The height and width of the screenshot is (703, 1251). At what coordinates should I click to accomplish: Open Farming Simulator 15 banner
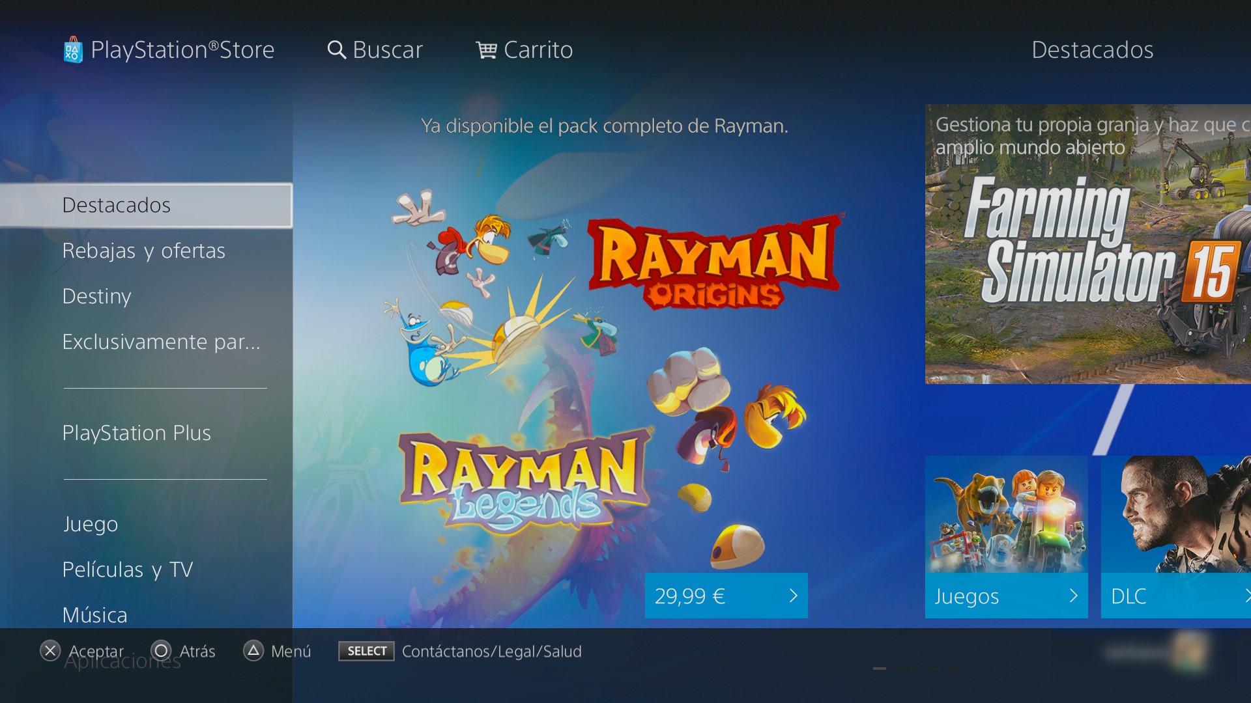click(1088, 244)
